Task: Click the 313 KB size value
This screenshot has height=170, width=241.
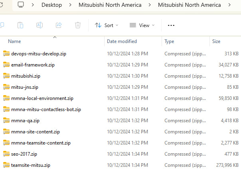Action: tap(231, 54)
